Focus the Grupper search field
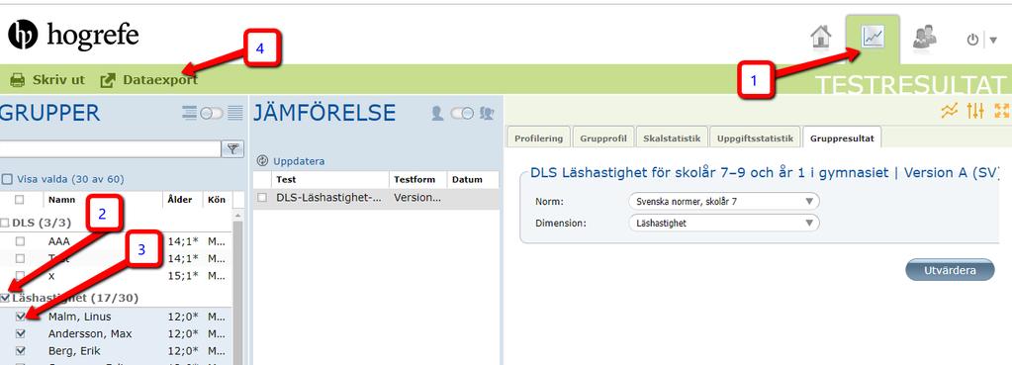The width and height of the screenshot is (1012, 365). [x=111, y=149]
